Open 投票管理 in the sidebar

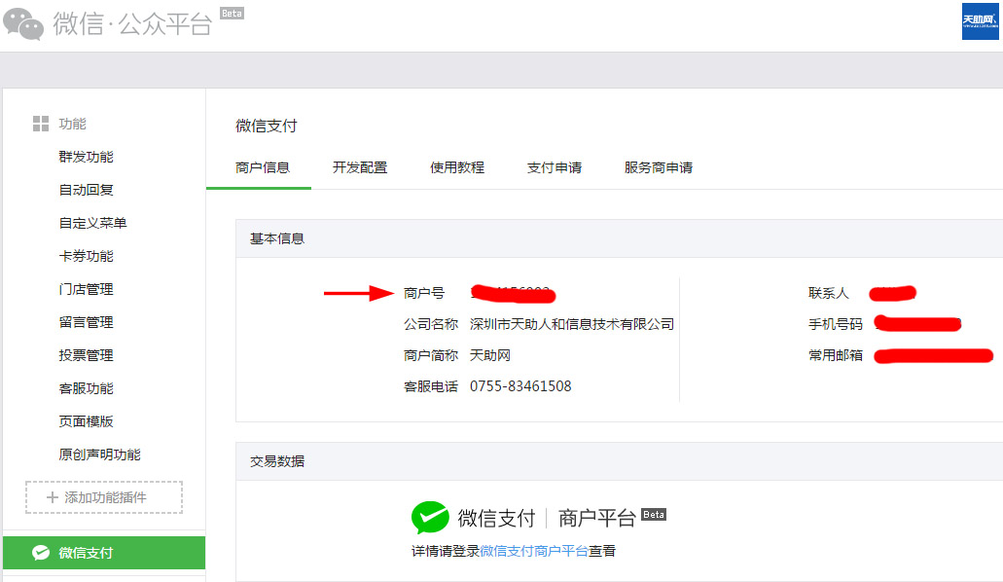(86, 355)
